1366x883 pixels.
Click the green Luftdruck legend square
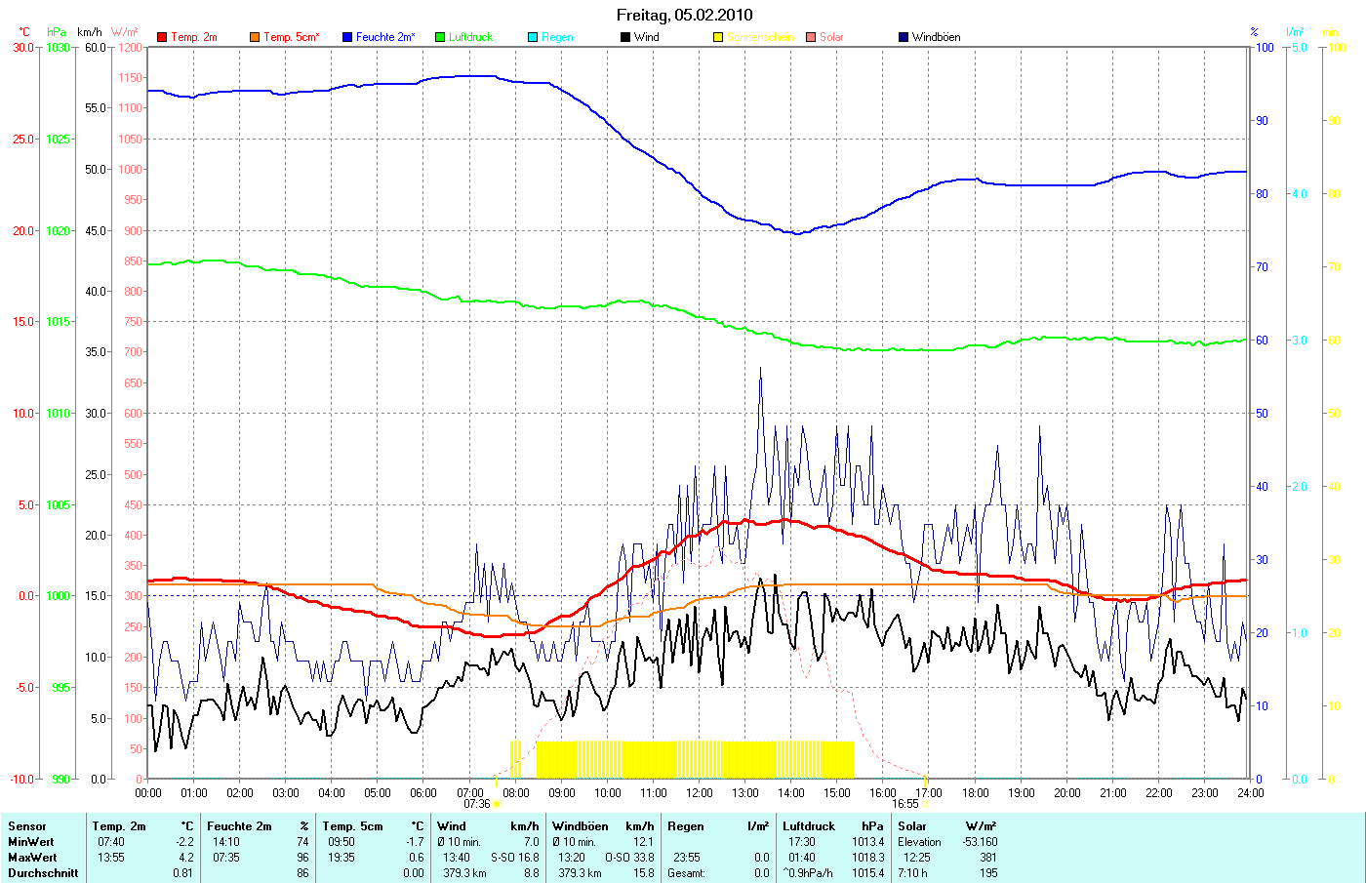click(440, 37)
